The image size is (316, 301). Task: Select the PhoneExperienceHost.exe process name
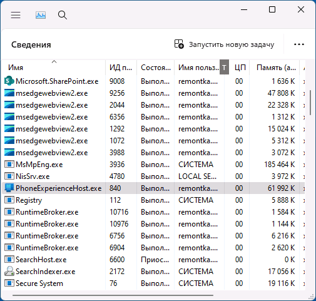coord(59,188)
